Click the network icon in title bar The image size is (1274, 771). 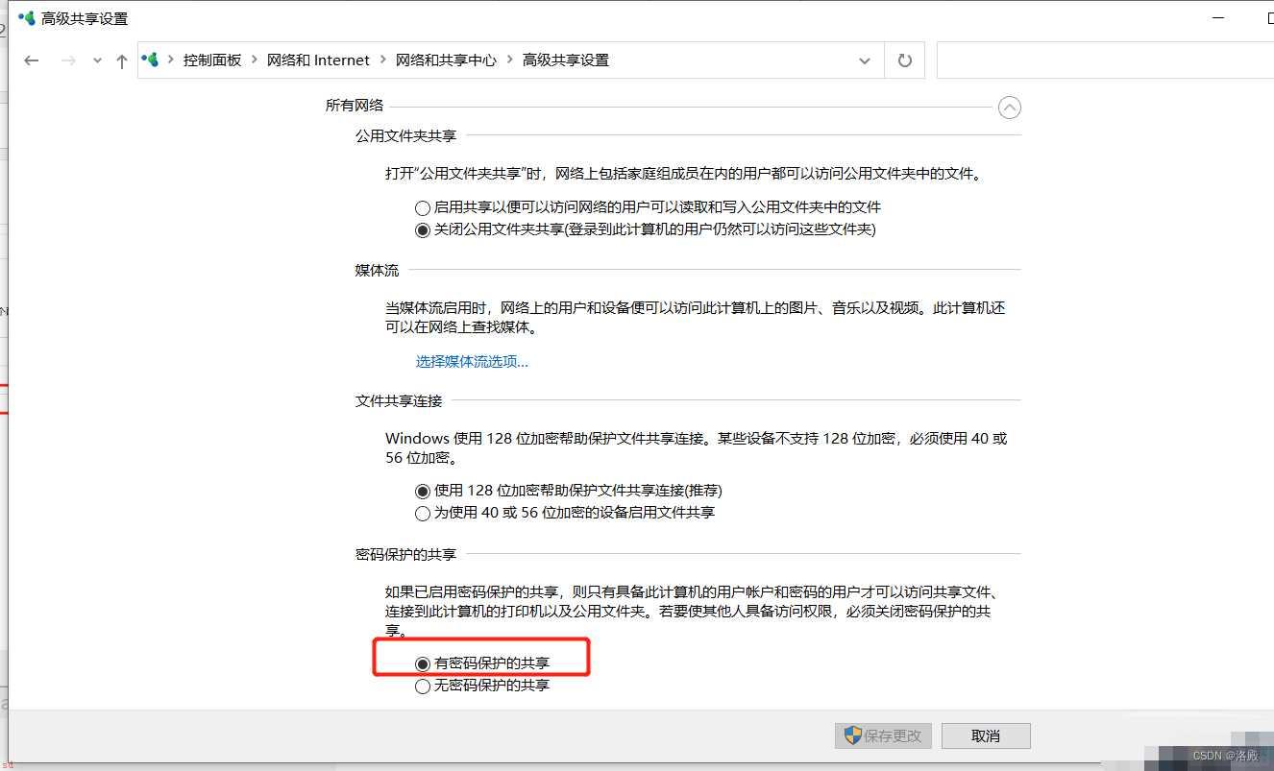coord(26,18)
